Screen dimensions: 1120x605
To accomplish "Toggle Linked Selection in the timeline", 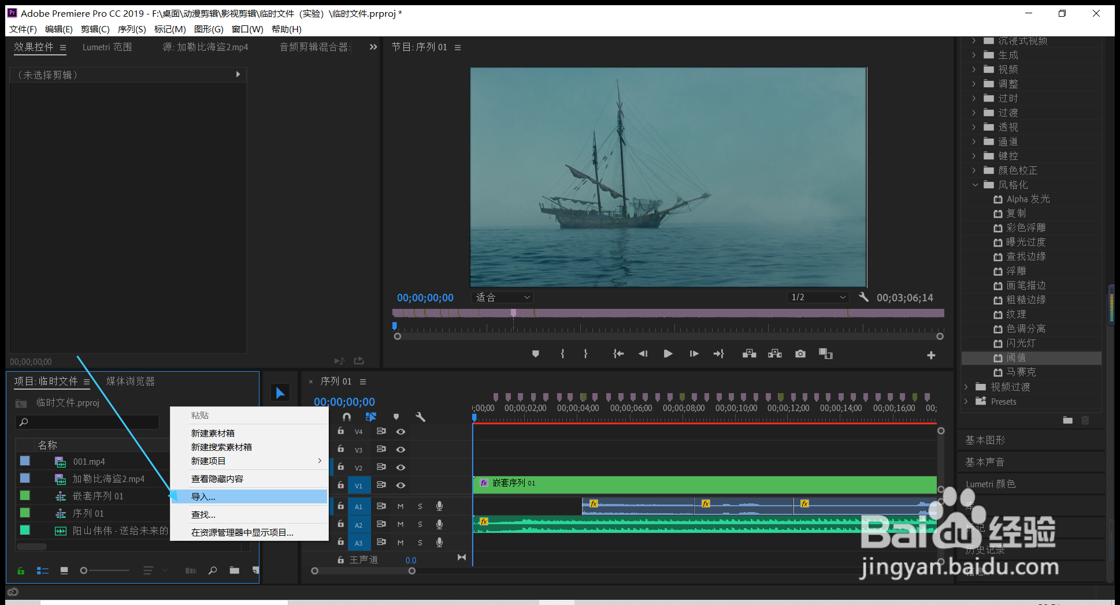I will [371, 417].
